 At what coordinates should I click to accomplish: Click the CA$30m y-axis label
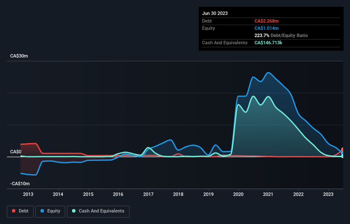pyautogui.click(x=19, y=56)
